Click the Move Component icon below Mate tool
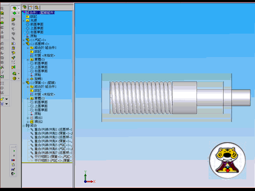The image size is (255, 191). click(13, 43)
